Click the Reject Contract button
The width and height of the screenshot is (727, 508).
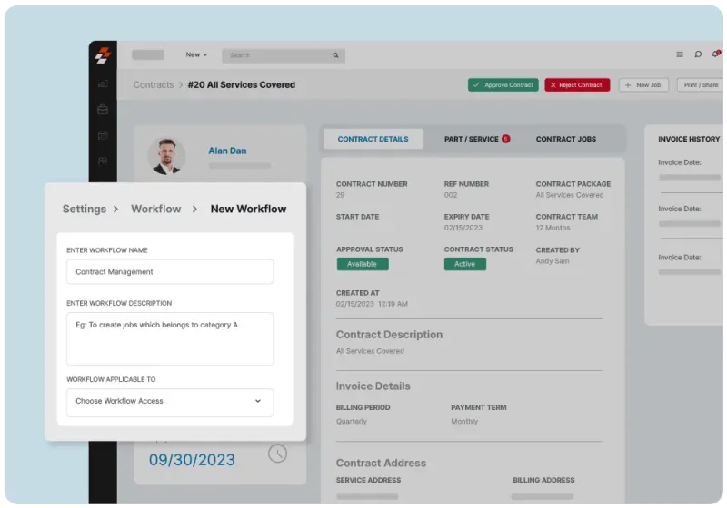pos(577,85)
